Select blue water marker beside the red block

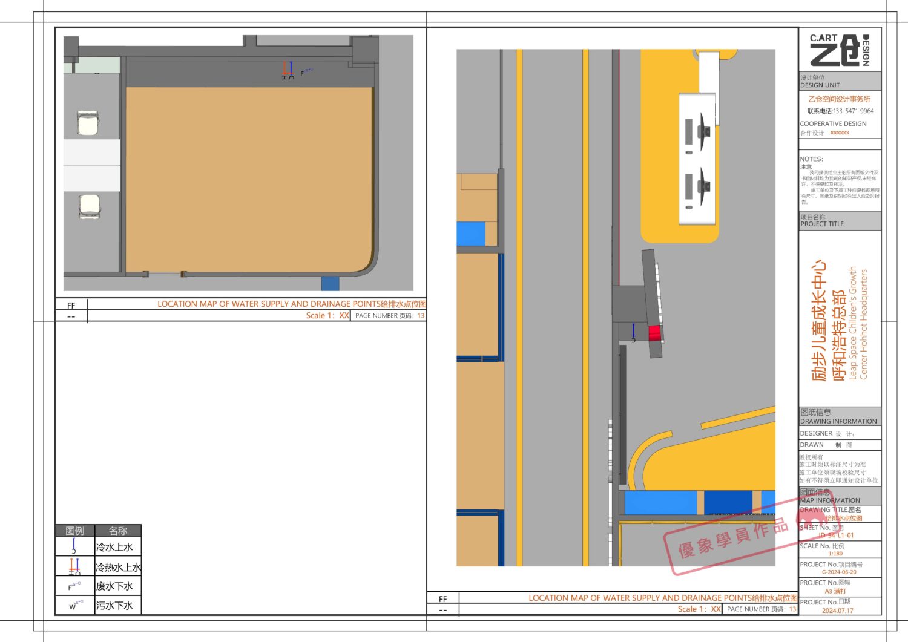pyautogui.click(x=633, y=332)
